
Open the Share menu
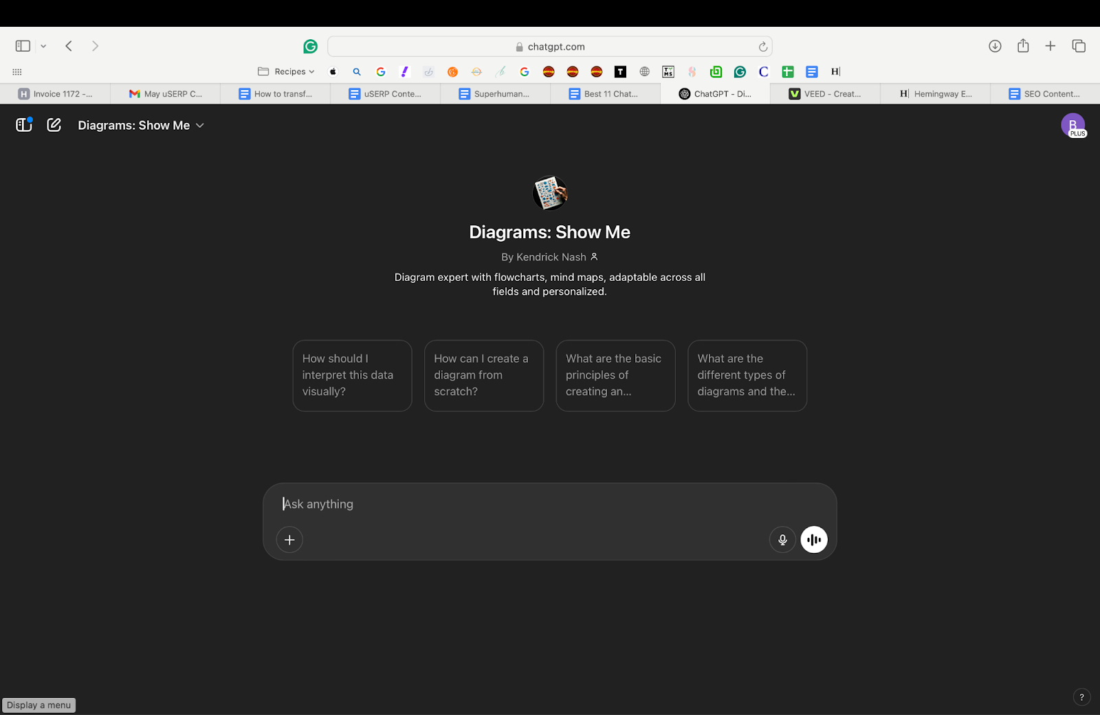[x=1023, y=46]
